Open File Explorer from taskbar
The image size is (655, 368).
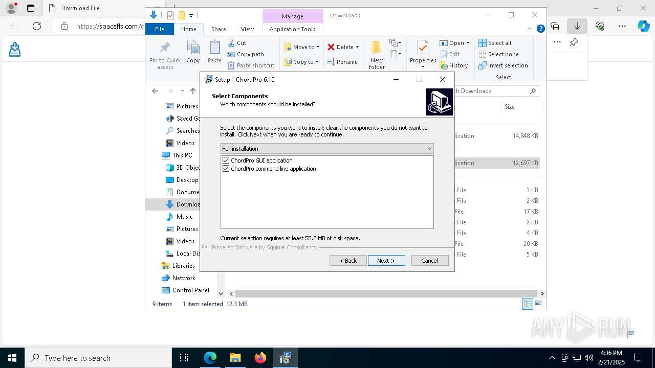click(235, 358)
